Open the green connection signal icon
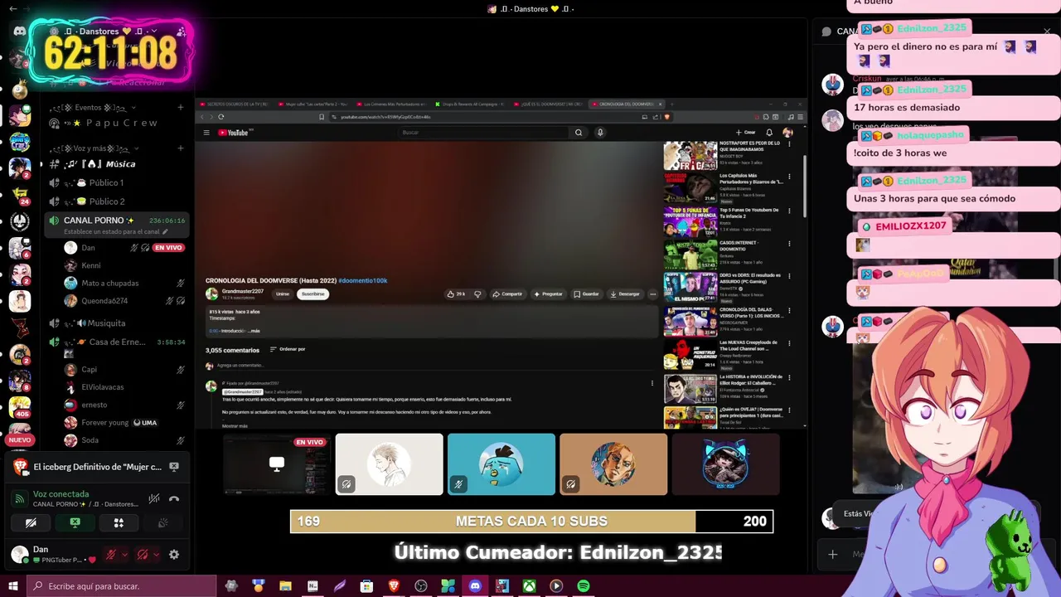This screenshot has width=1061, height=597. click(x=20, y=499)
